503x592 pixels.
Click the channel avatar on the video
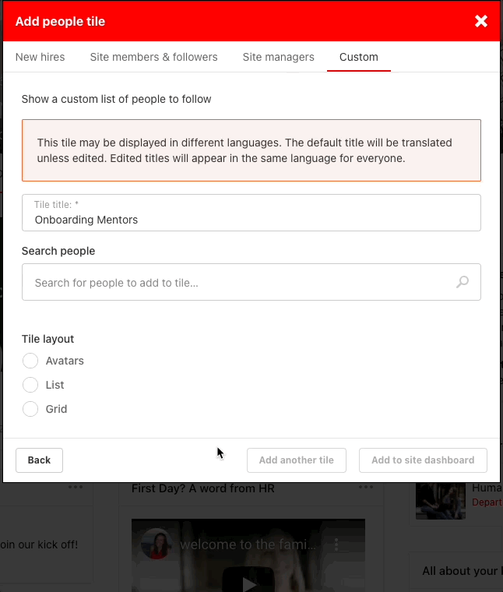(157, 544)
